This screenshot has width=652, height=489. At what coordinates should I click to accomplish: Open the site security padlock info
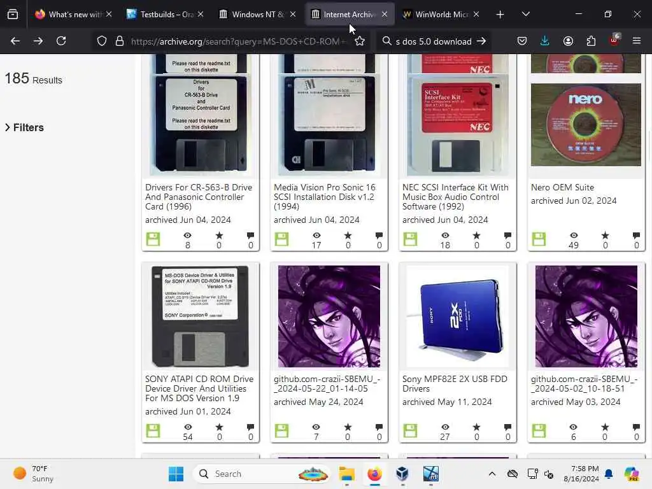click(x=120, y=41)
